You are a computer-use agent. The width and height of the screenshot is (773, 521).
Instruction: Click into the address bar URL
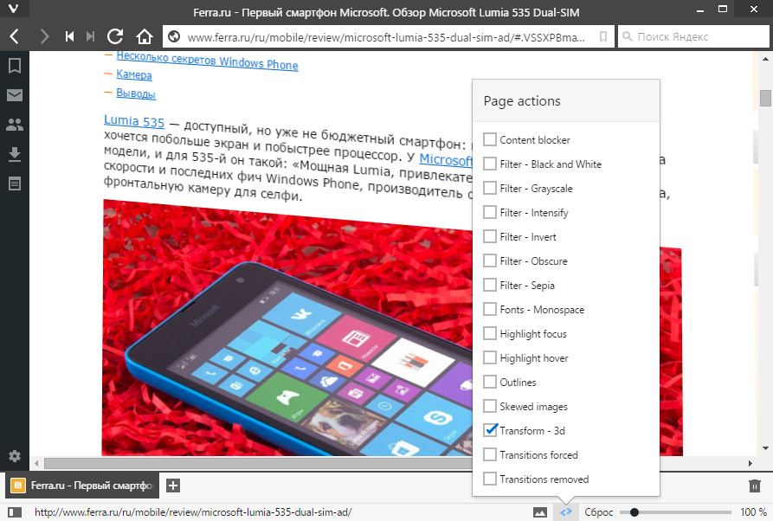pyautogui.click(x=386, y=37)
